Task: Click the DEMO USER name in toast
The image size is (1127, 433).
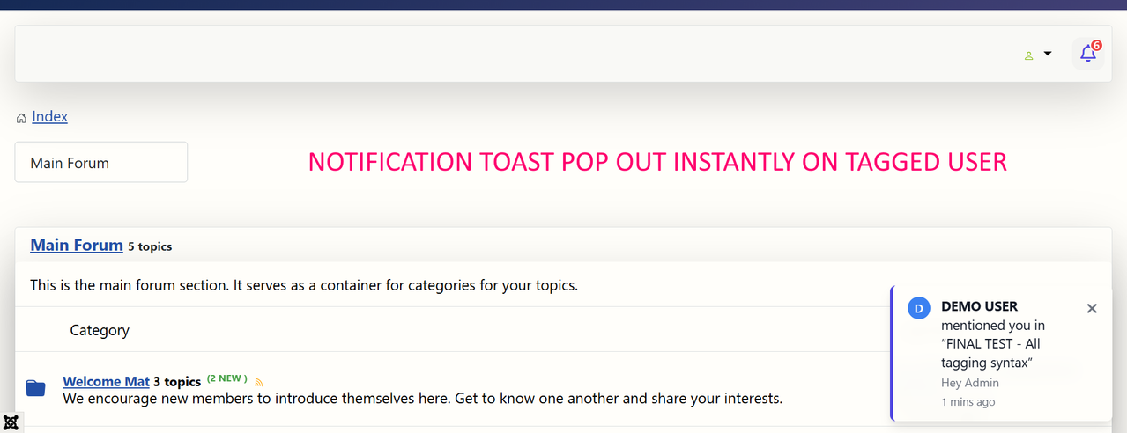Action: click(979, 306)
